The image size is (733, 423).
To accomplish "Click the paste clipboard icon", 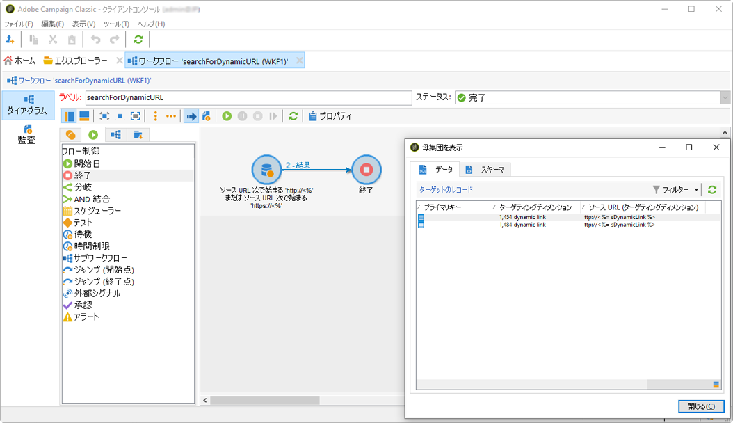I will point(72,40).
